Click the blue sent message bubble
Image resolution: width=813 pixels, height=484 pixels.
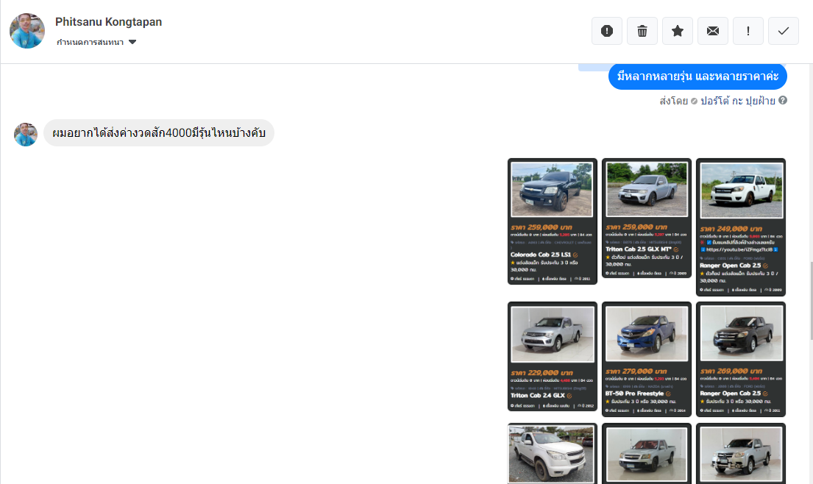click(697, 76)
